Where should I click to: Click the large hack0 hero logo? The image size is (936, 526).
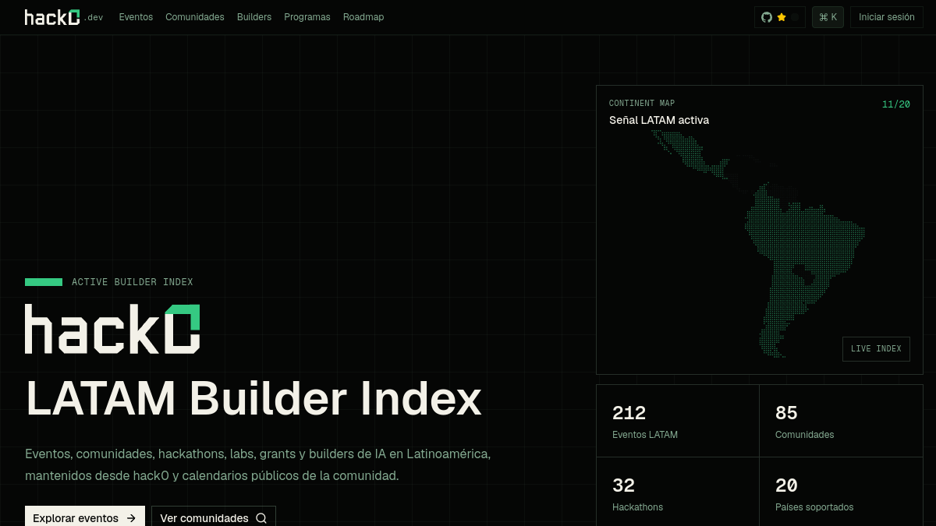click(x=112, y=329)
